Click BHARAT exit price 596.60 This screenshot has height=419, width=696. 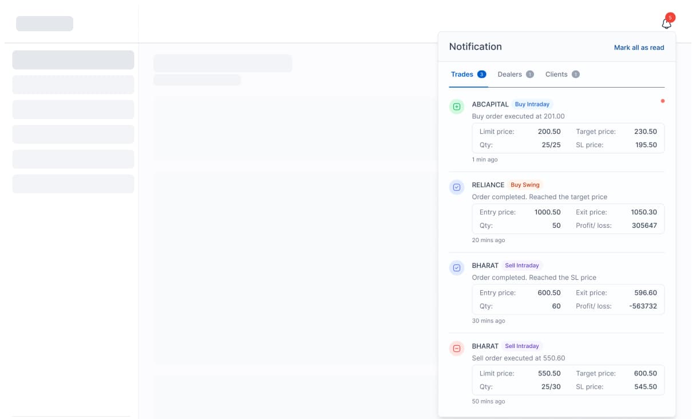coord(646,293)
